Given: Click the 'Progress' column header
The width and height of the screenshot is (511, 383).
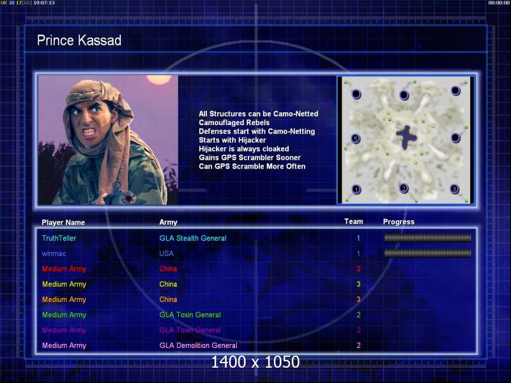Looking at the screenshot, I should [x=399, y=222].
